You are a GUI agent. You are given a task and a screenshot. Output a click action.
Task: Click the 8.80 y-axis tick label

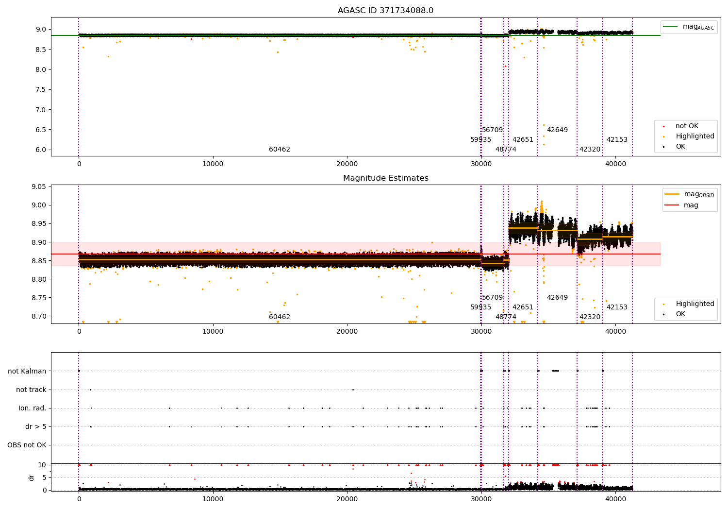pos(38,279)
